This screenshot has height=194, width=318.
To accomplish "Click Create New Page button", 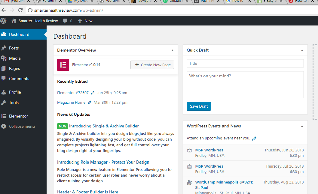I will tap(152, 65).
